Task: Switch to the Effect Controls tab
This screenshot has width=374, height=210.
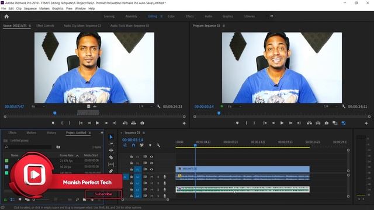Action: click(45, 26)
